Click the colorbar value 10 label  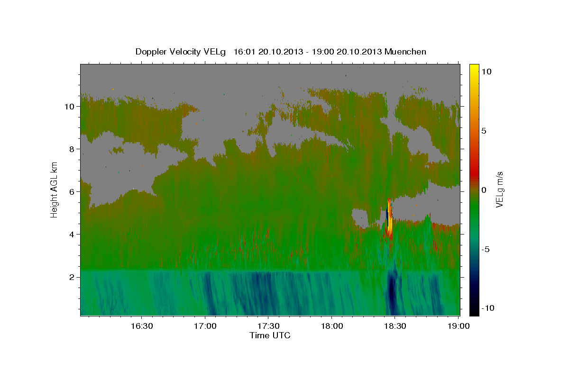click(486, 72)
